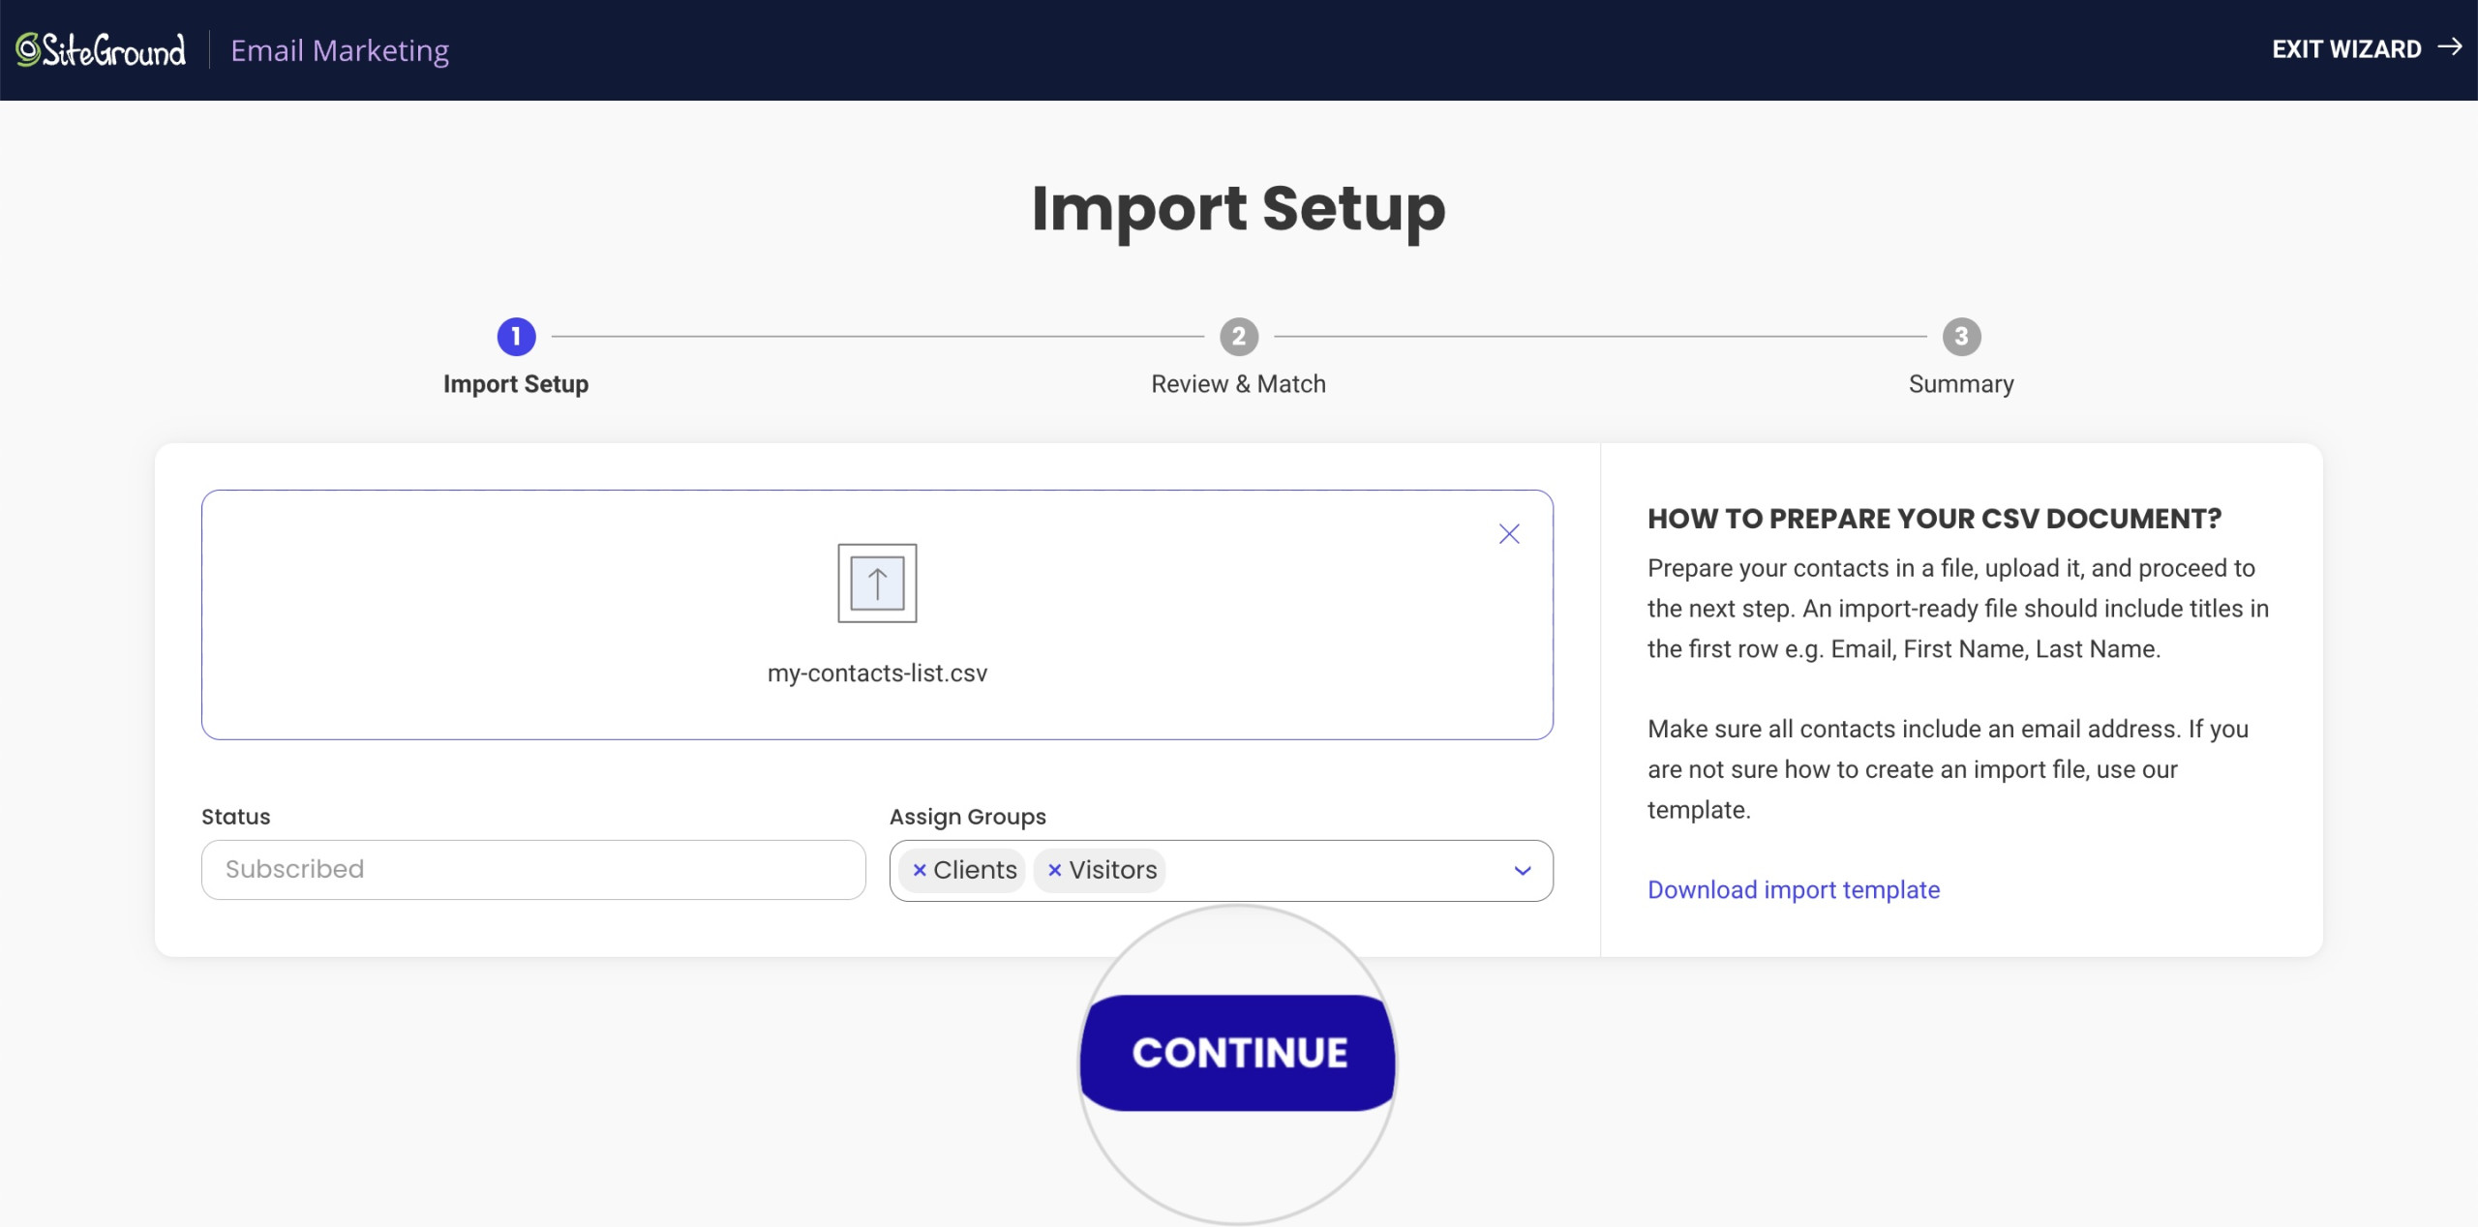Viewport: 2478px width, 1227px height.
Task: Click the Visitors group chip
Action: pos(1100,870)
